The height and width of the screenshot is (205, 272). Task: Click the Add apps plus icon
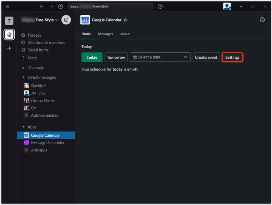(26, 150)
